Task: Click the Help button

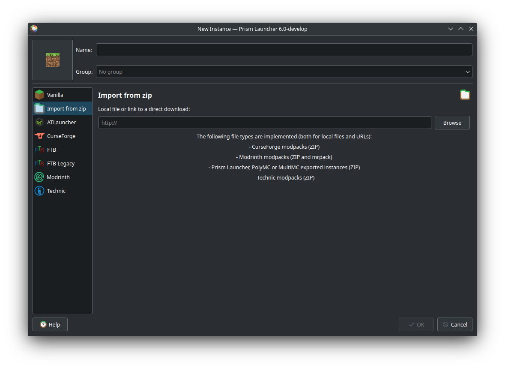Action: click(50, 324)
